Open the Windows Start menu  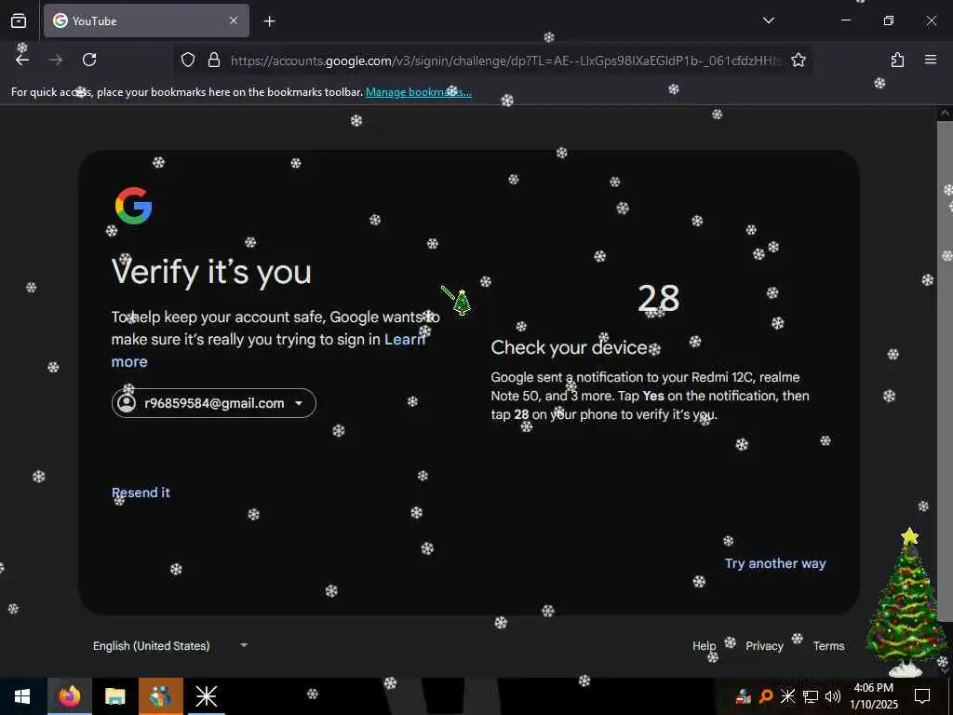point(22,696)
